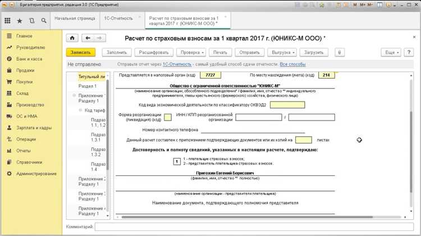Click the form's horizontal scrollbar
The height and width of the screenshot is (236, 421).
[x=247, y=217]
